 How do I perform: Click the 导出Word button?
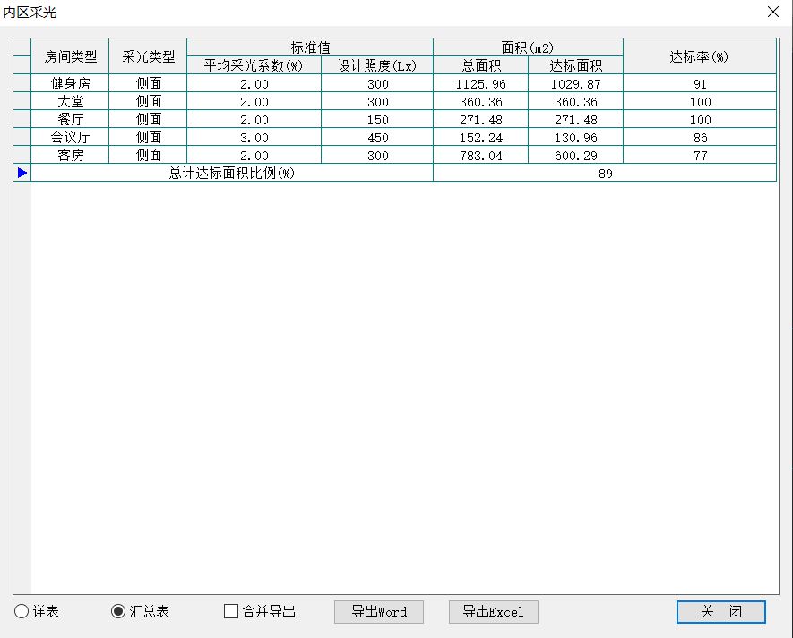(378, 612)
